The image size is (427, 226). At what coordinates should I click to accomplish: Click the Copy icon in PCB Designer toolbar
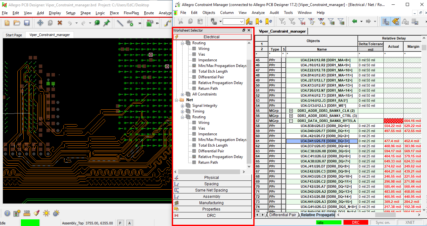pos(50,23)
